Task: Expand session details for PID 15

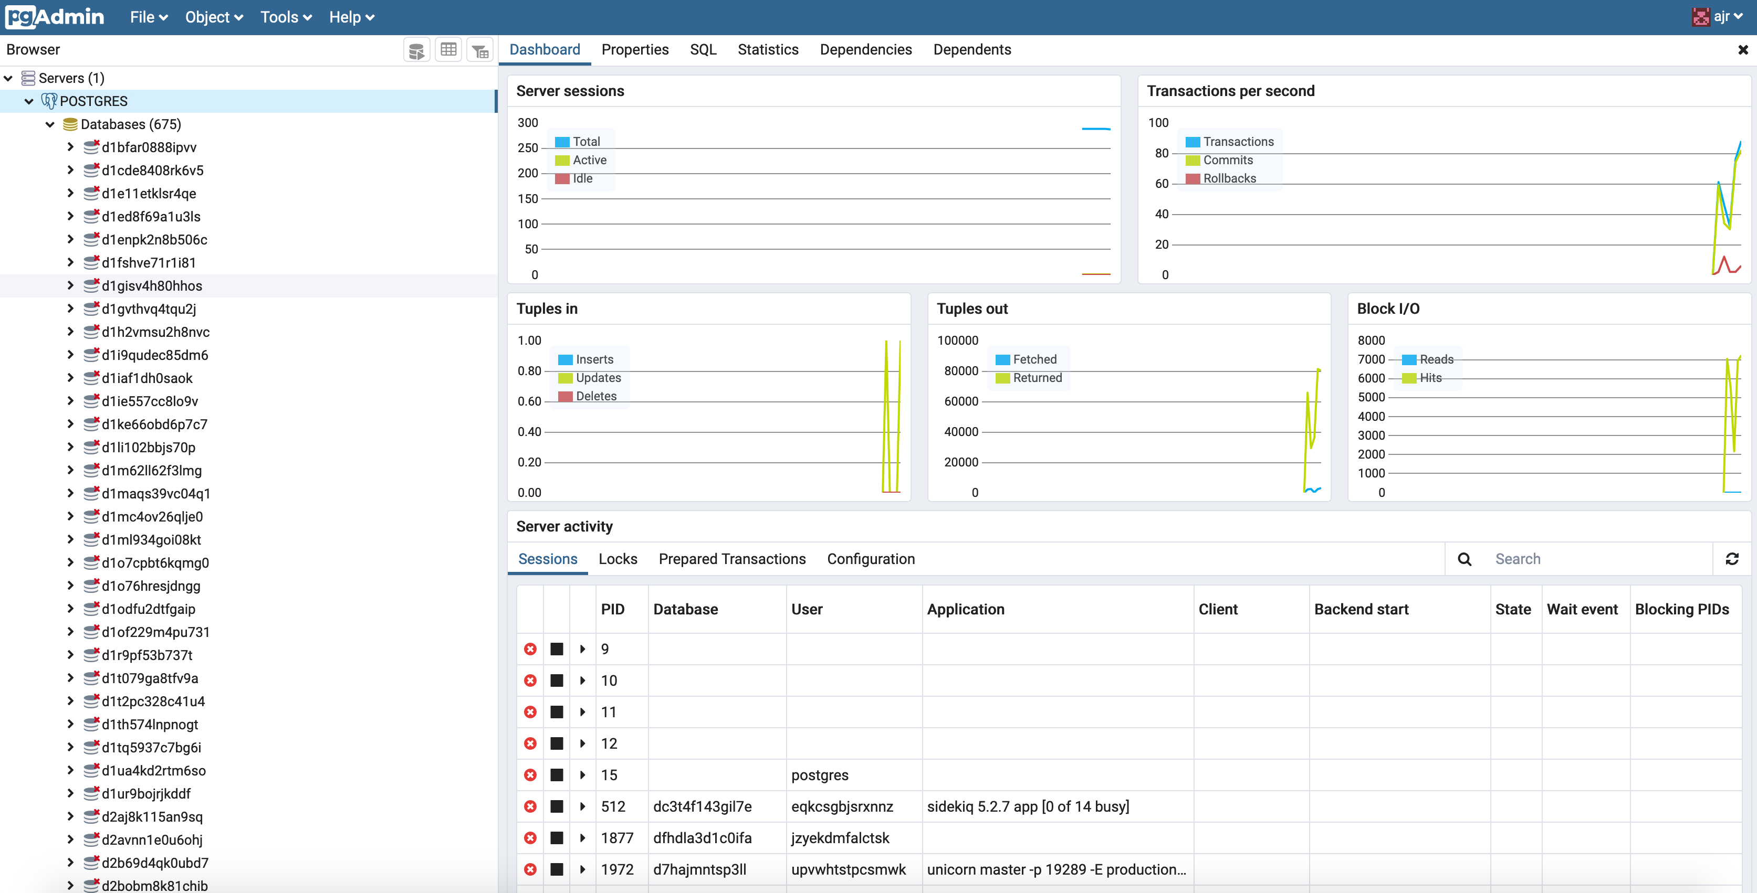Action: coord(582,775)
